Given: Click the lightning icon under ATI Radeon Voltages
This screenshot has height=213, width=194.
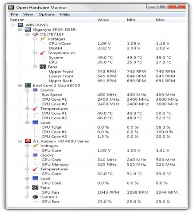Looking at the screenshot, I should tap(35, 146).
